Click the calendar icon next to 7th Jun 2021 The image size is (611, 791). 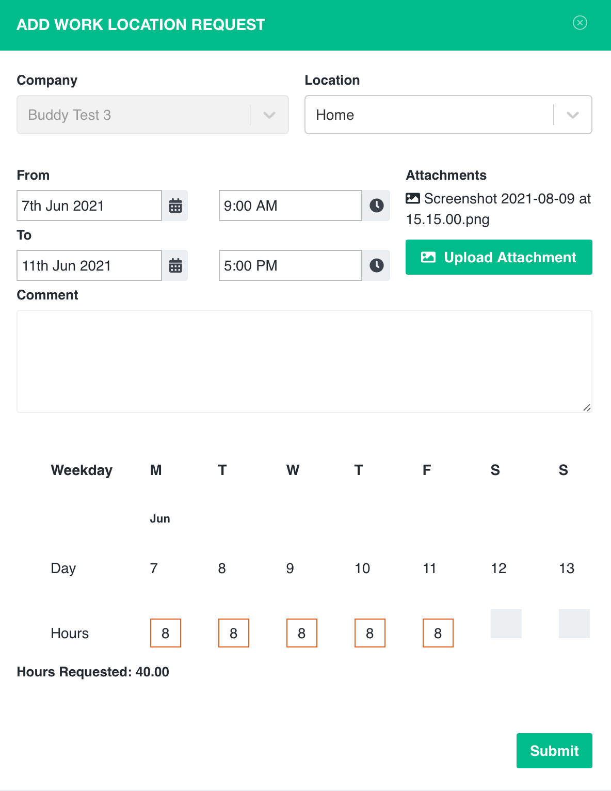click(175, 205)
